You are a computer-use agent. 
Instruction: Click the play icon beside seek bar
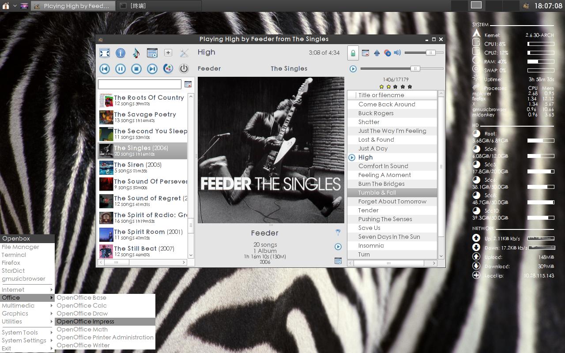(x=353, y=69)
